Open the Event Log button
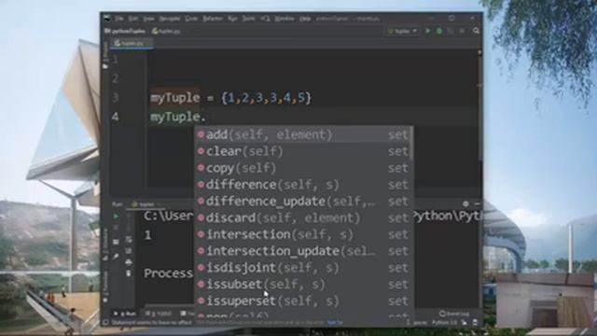The height and width of the screenshot is (336, 597). [x=454, y=314]
